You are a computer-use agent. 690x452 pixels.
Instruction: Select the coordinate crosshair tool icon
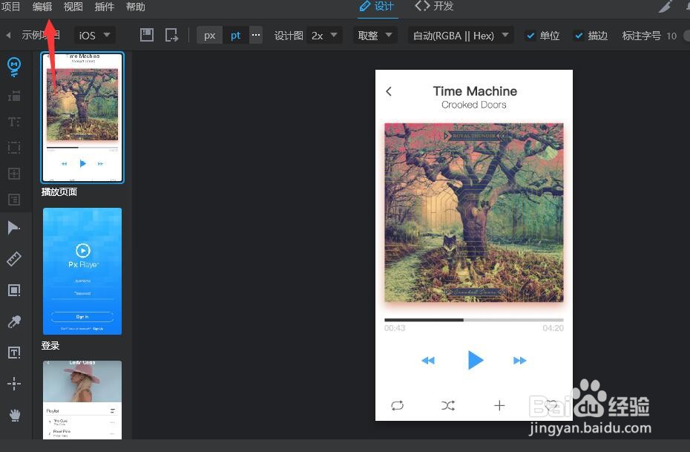14,383
